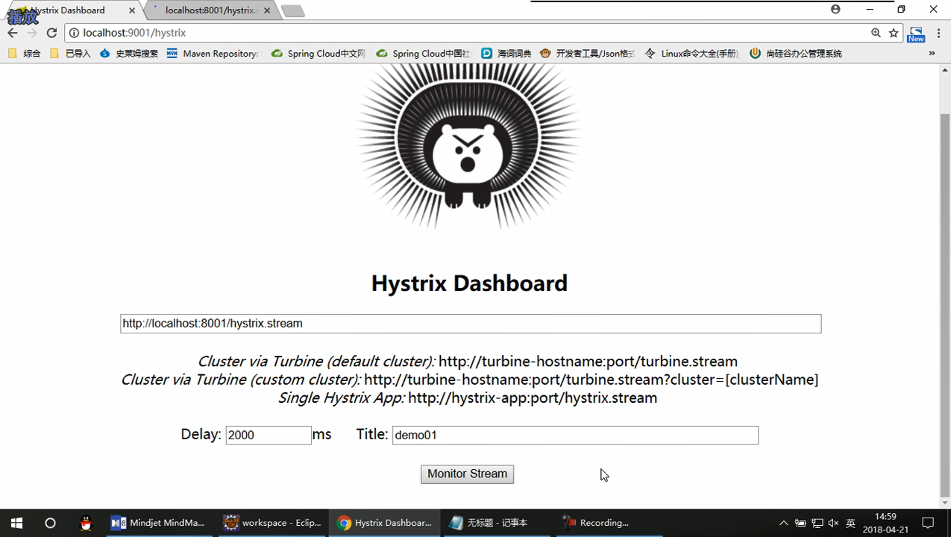The image size is (951, 537).
Task: Click the 'New' extension icon in toolbar
Action: point(916,34)
